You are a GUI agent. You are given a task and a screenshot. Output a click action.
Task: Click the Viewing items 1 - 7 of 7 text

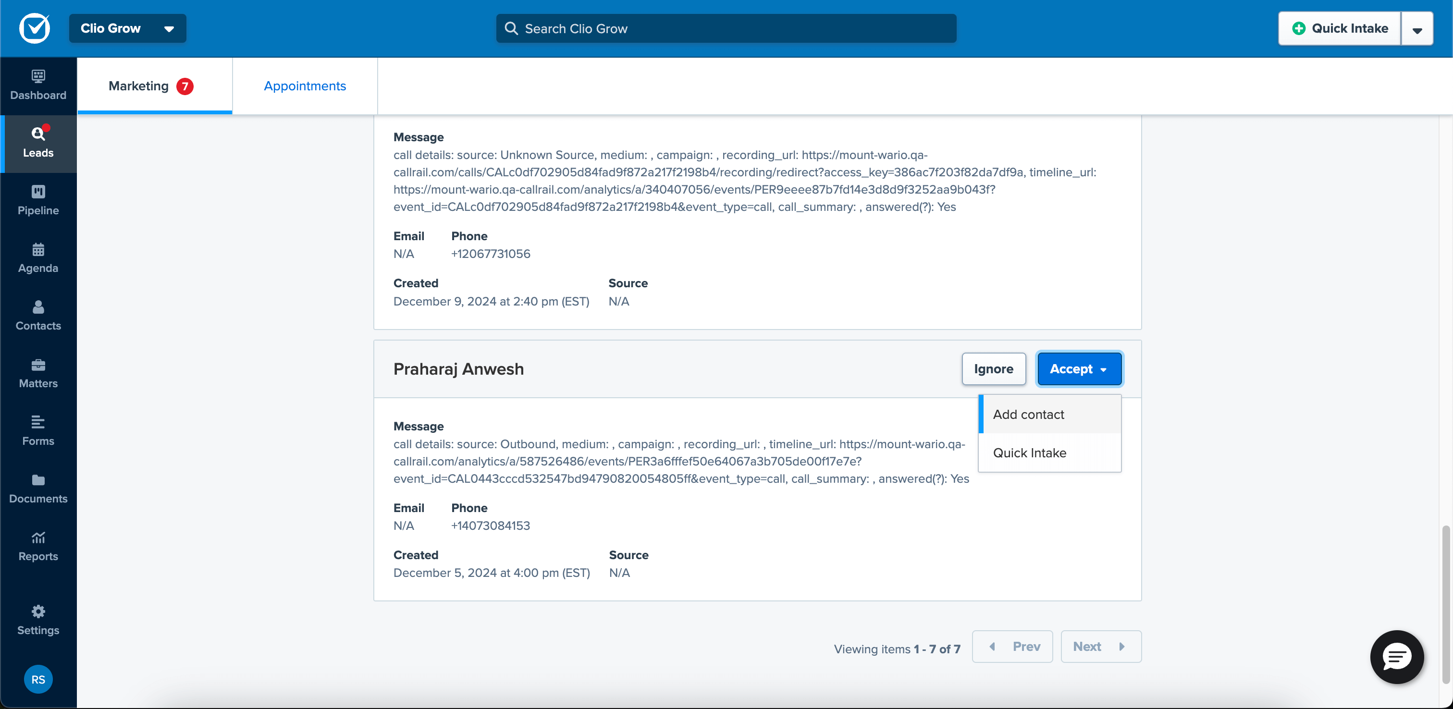(x=897, y=649)
